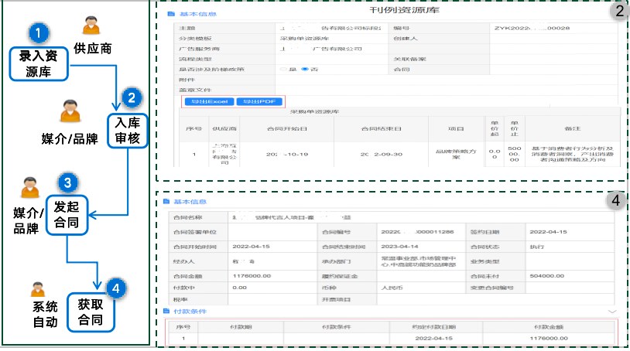The image size is (630, 351).
Task: Select the 否 radio option
Action: pyautogui.click(x=305, y=68)
